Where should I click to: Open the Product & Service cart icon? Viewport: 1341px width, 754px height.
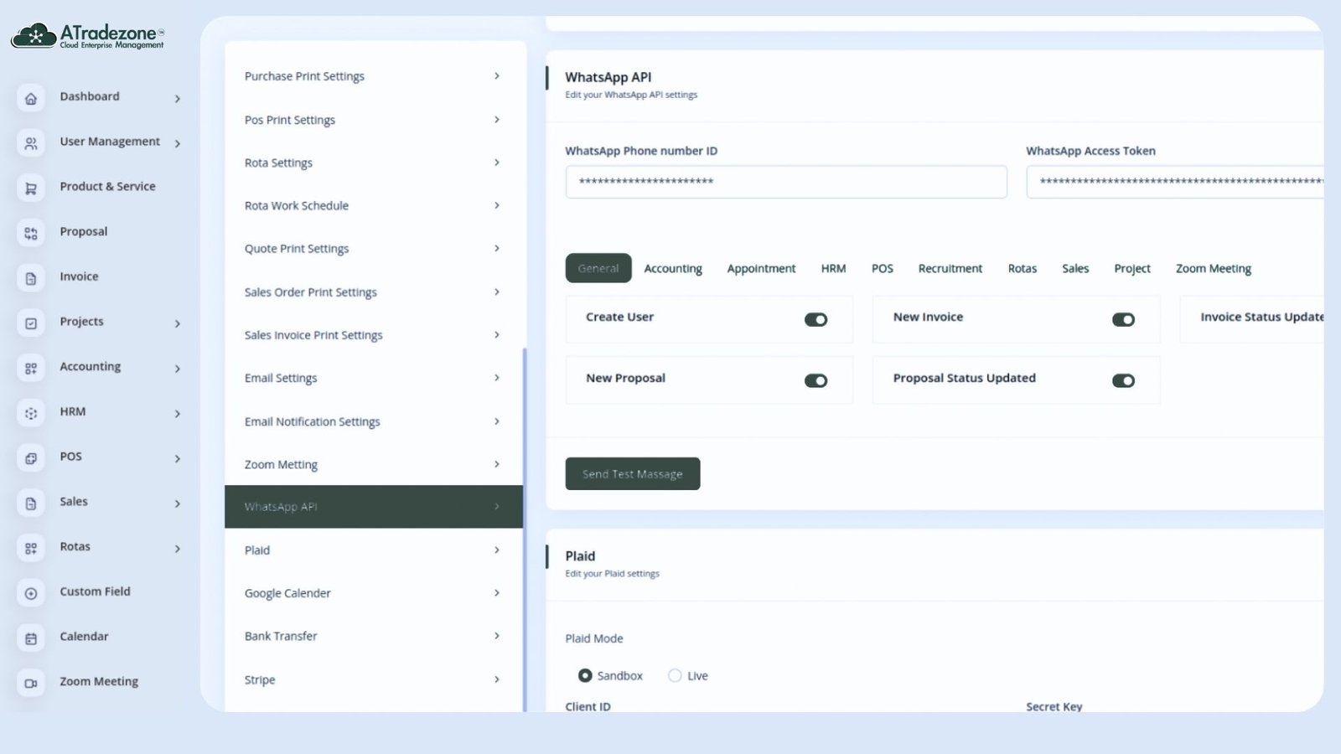[x=31, y=188]
